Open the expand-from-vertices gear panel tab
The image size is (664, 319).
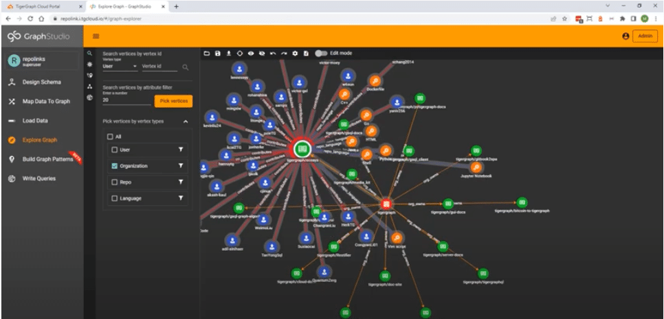[89, 64]
